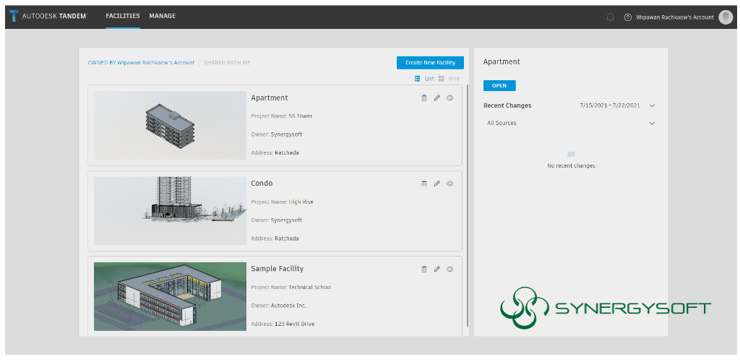Click the Apartment heading in details panel
This screenshot has width=740, height=362.
[x=502, y=62]
